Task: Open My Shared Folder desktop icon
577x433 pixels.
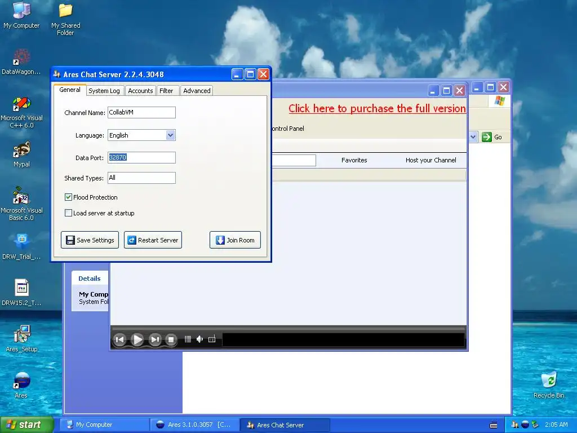Action: pyautogui.click(x=65, y=19)
